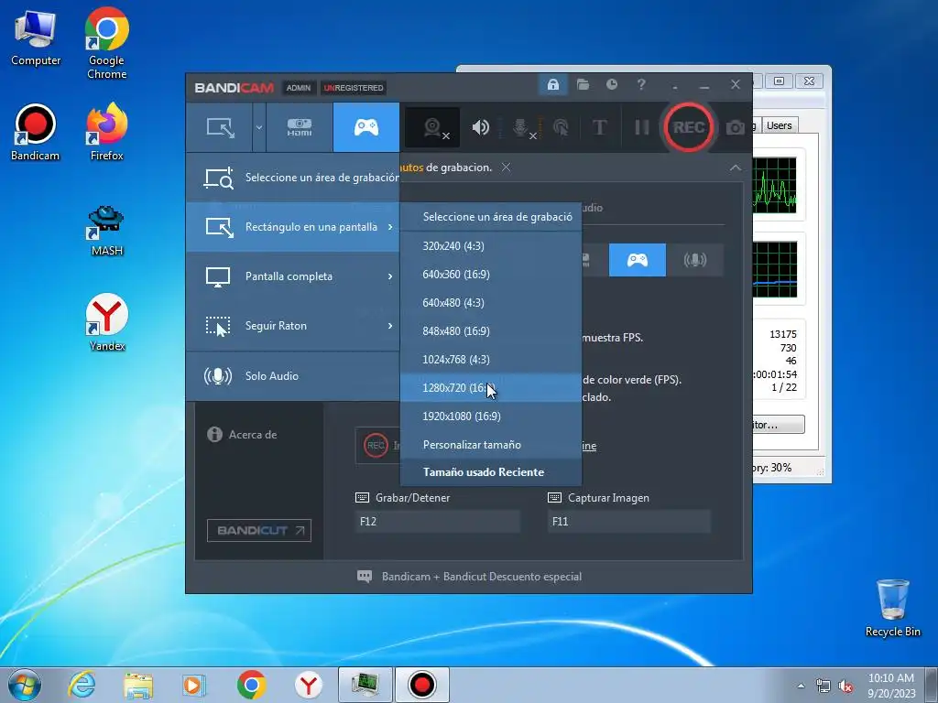
Task: Click the CPU usage graph in Task Manager
Action: [x=775, y=185]
